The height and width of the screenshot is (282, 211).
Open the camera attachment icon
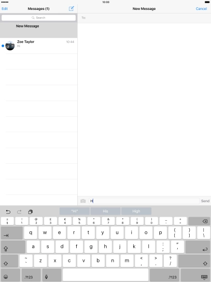point(83,201)
